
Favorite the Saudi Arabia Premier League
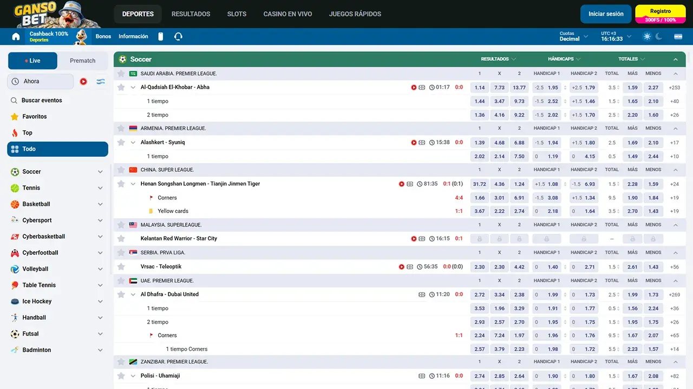pos(121,73)
